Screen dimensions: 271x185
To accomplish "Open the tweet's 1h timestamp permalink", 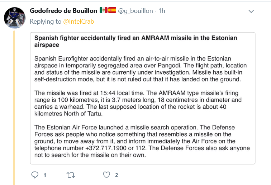I will coord(162,11).
